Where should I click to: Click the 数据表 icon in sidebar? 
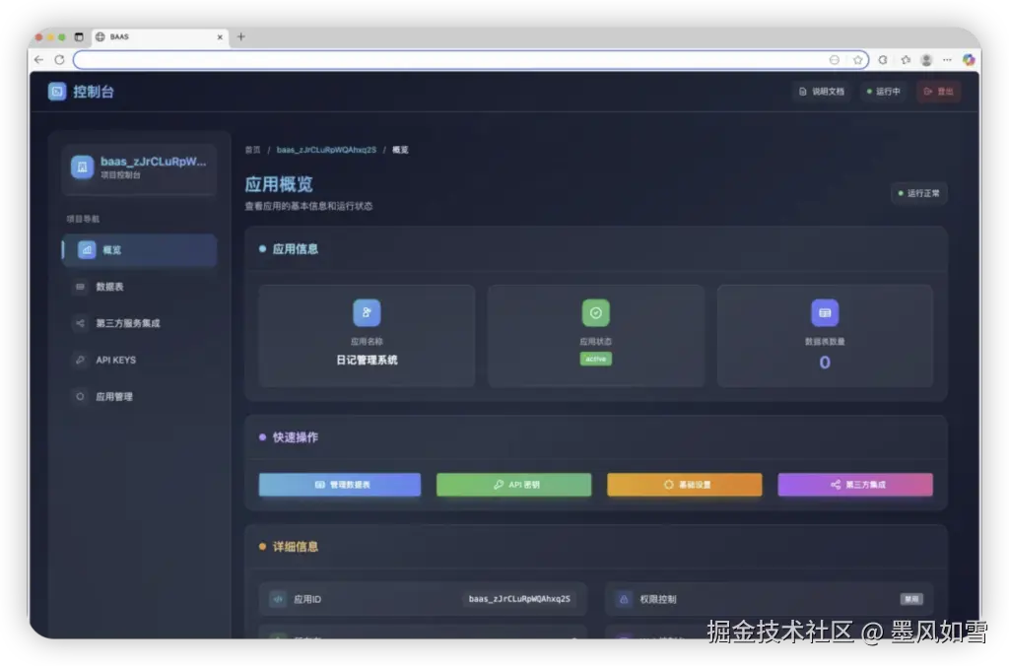point(80,286)
